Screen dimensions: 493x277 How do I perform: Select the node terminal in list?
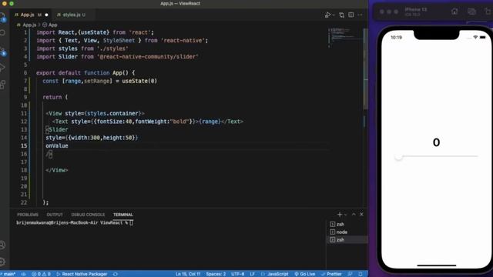(347, 232)
